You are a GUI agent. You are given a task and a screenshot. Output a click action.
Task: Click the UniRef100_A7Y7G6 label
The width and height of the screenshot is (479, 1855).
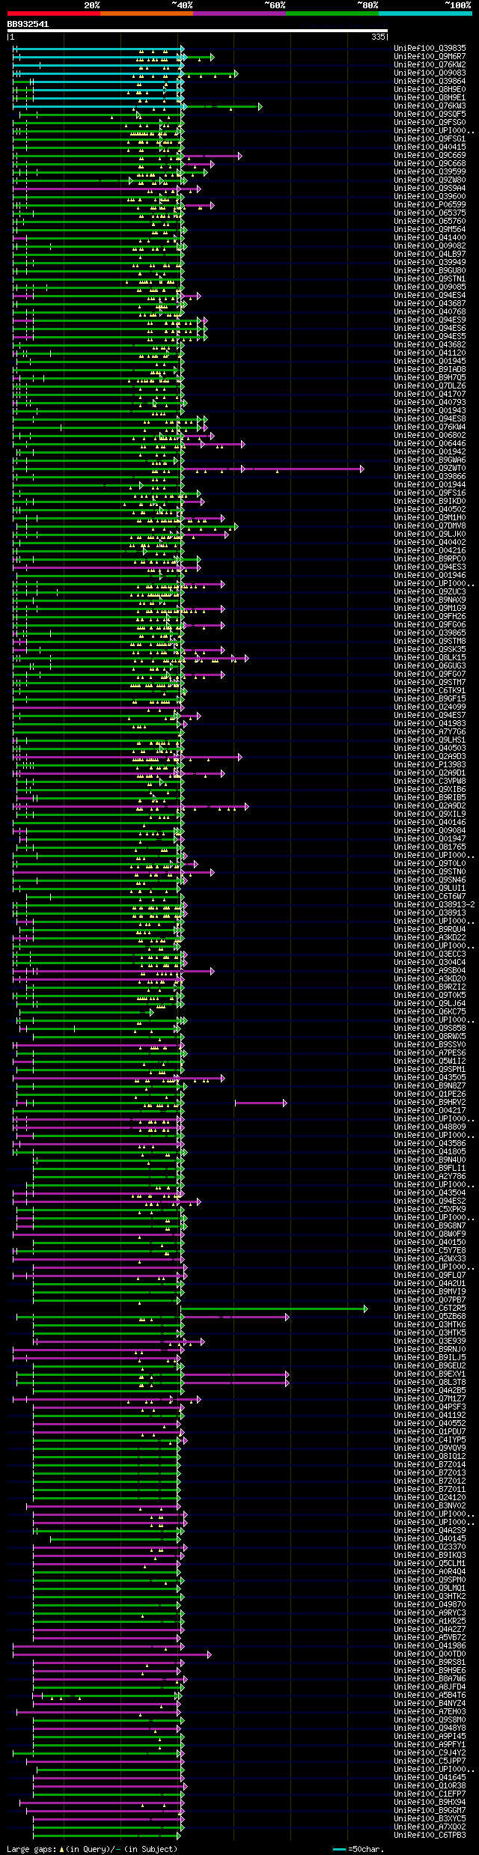pyautogui.click(x=430, y=732)
